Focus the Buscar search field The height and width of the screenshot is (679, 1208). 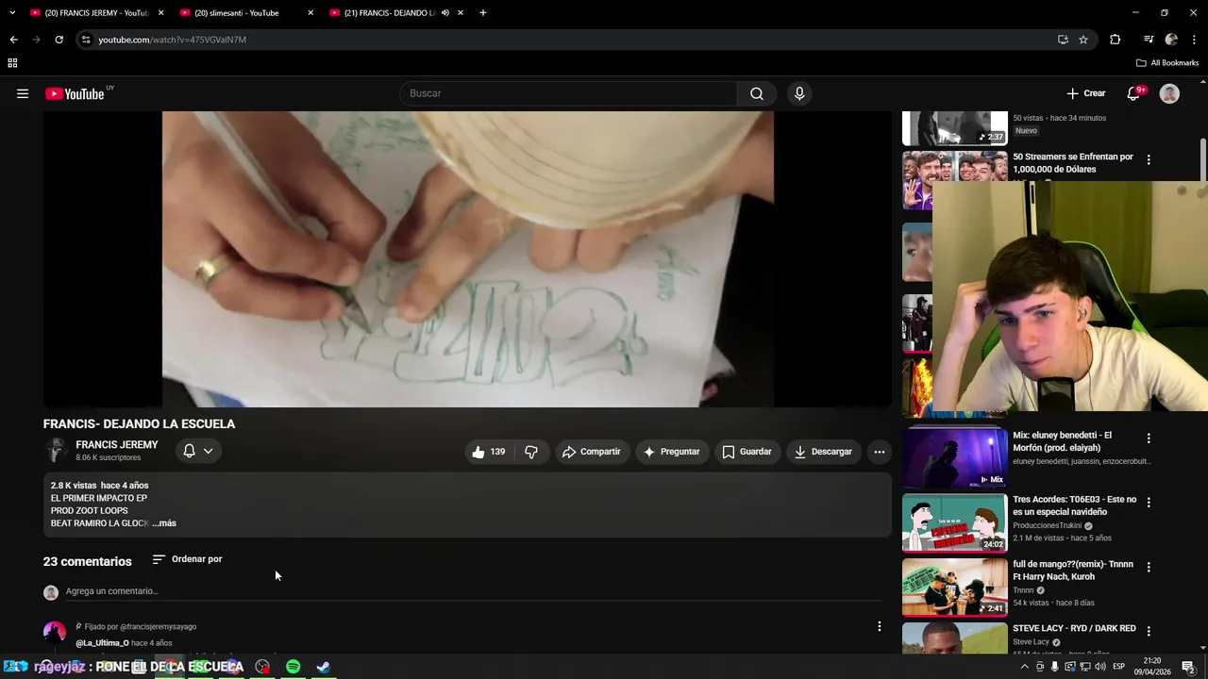[x=568, y=93]
